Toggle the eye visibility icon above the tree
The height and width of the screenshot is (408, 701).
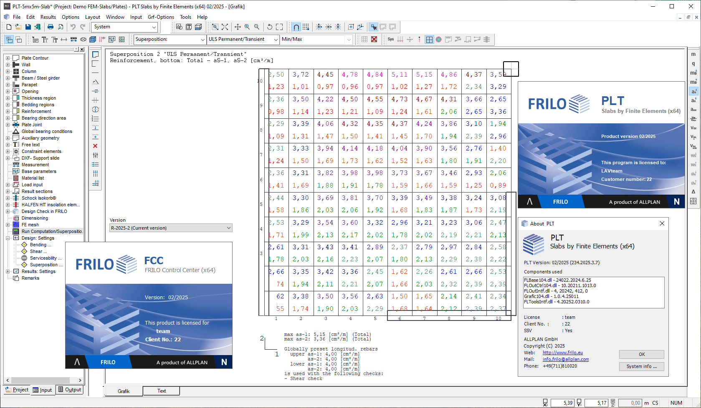point(84,39)
